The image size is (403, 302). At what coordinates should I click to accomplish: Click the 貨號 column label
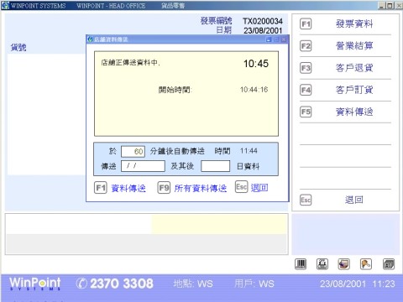[18, 48]
